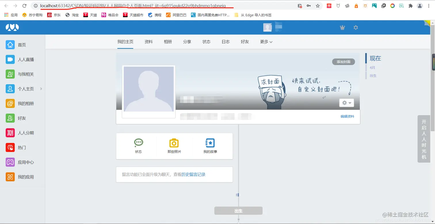Select the 状态 speech bubble icon

139,143
